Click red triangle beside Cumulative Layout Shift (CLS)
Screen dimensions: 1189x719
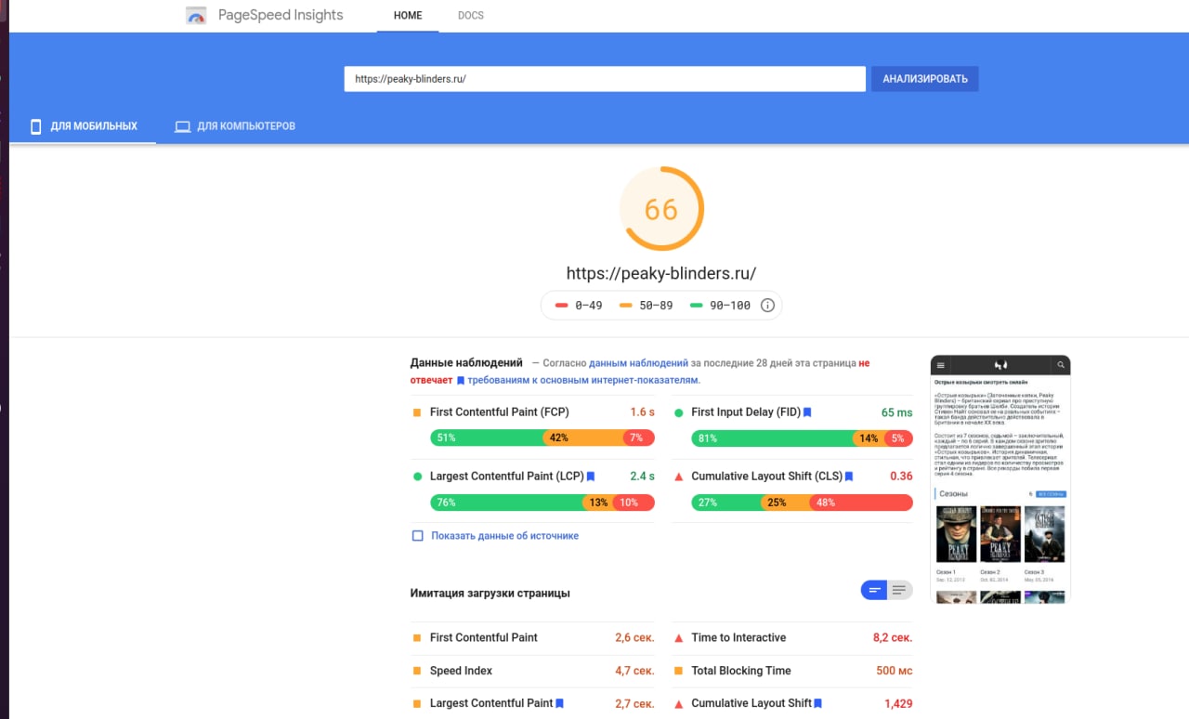coord(678,477)
